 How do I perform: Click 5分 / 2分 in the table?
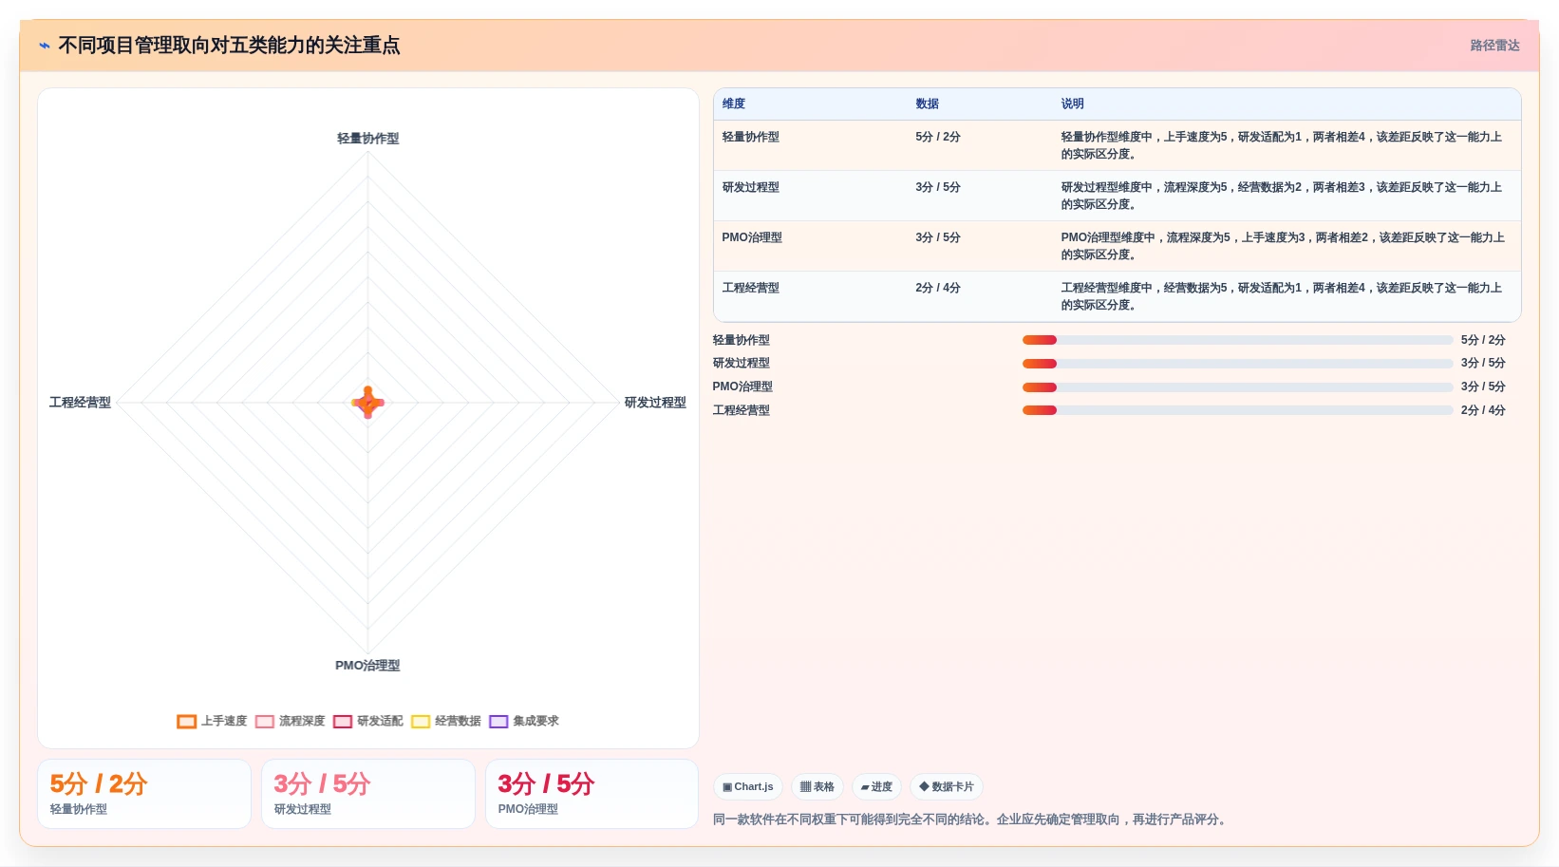pyautogui.click(x=938, y=137)
